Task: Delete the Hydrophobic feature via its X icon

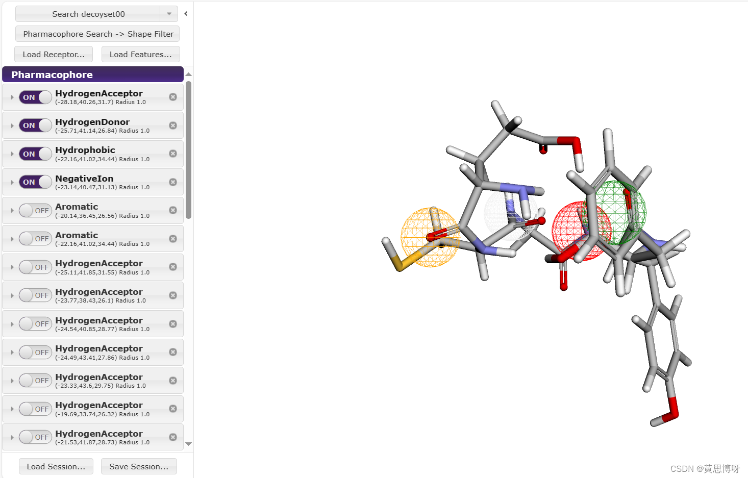Action: point(173,154)
